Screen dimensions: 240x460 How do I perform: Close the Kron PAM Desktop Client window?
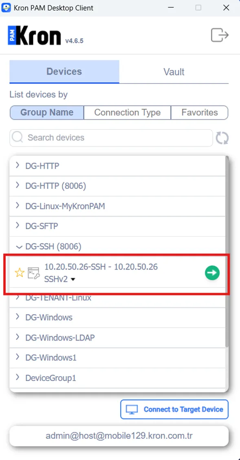(226, 8)
